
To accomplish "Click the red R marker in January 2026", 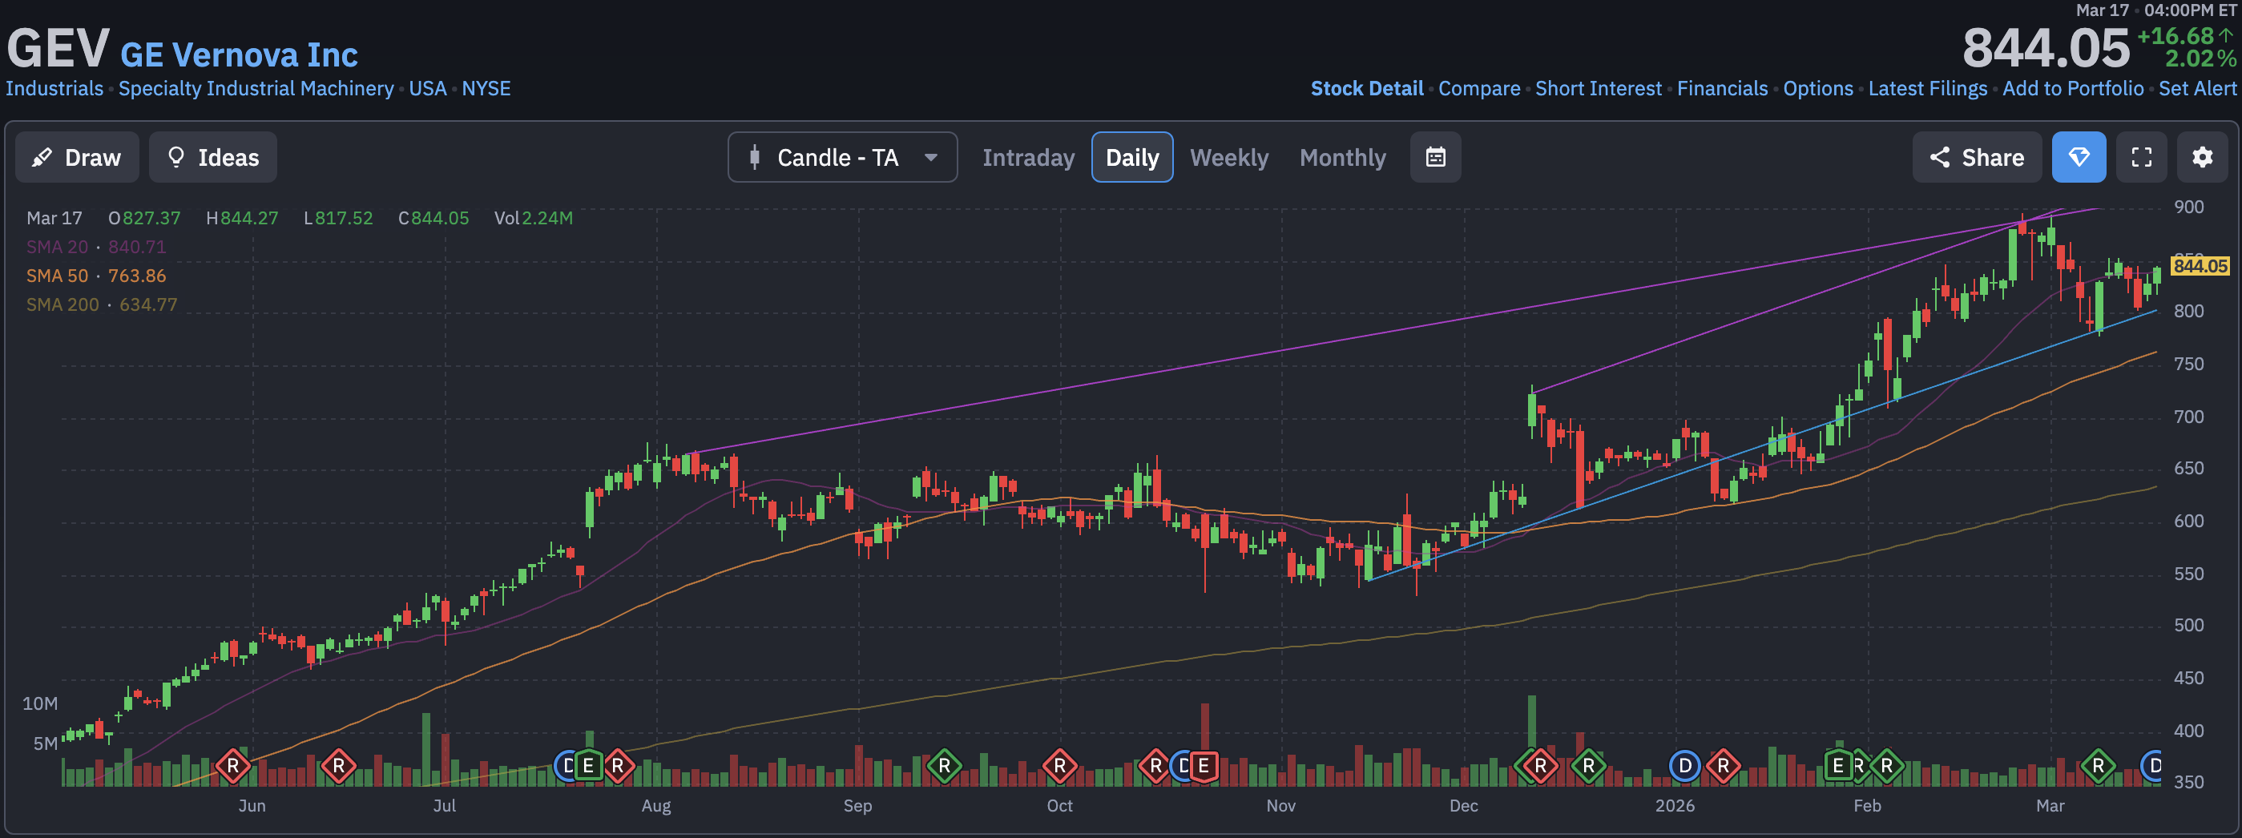I will tap(1724, 766).
